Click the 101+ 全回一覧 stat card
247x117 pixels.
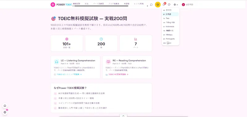(x=67, y=43)
